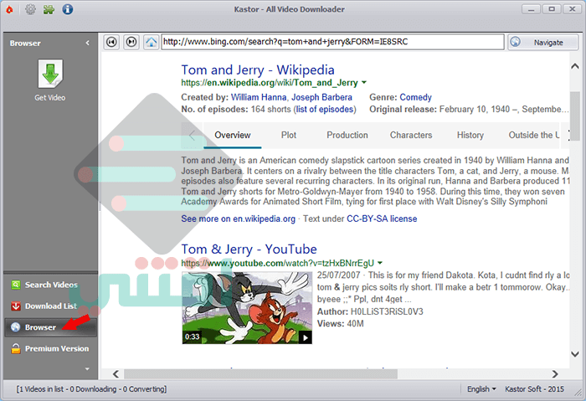Maximize the Kastor window
Screen dimensions: 586x401
point(552,9)
